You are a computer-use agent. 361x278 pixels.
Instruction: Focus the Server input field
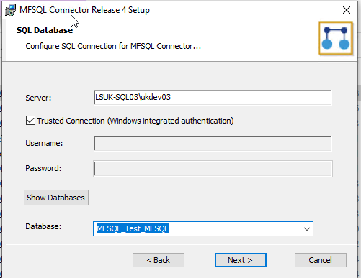213,97
